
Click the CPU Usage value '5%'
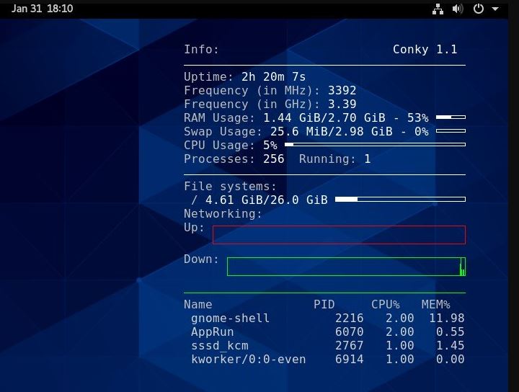click(x=270, y=146)
